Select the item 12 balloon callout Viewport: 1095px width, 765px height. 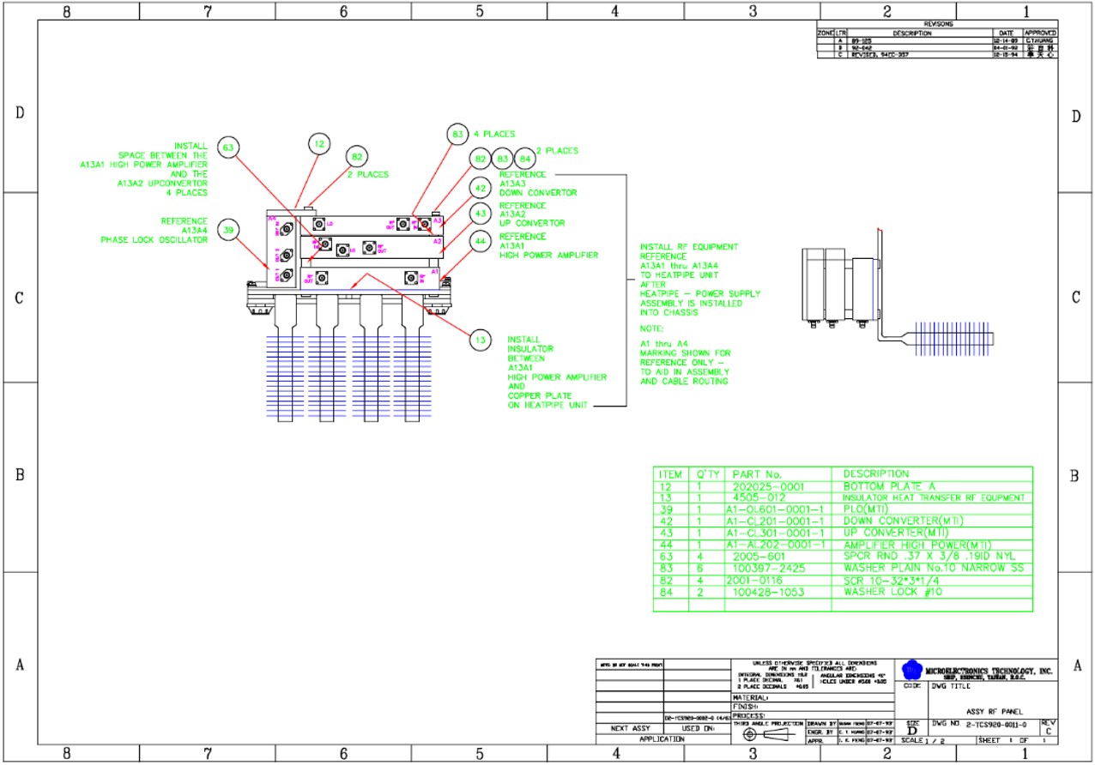[319, 145]
